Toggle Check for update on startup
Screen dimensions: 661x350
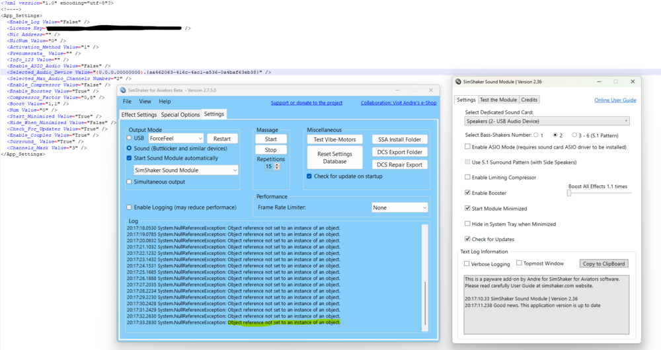click(309, 176)
